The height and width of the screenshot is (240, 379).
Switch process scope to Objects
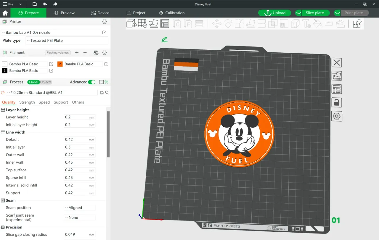46,82
